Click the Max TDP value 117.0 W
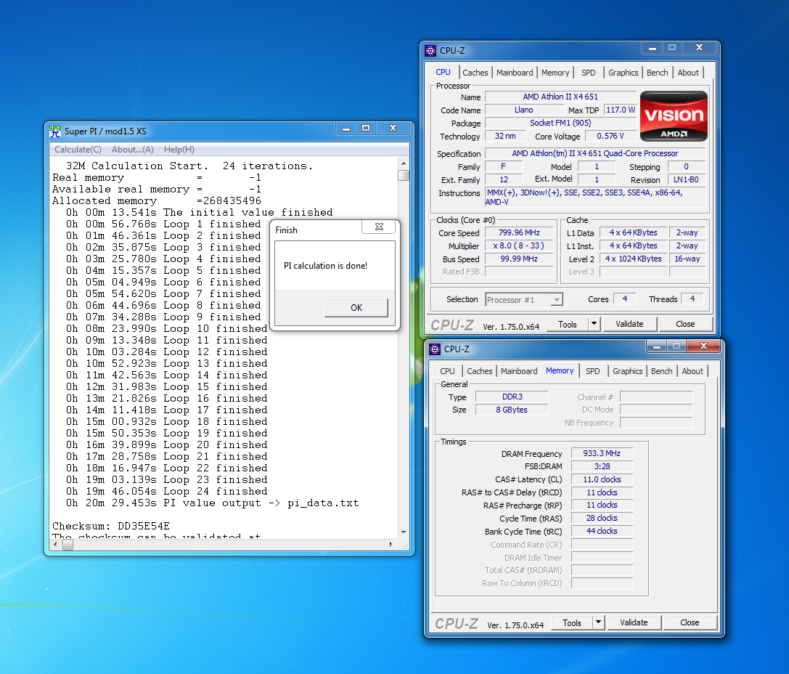 point(621,110)
